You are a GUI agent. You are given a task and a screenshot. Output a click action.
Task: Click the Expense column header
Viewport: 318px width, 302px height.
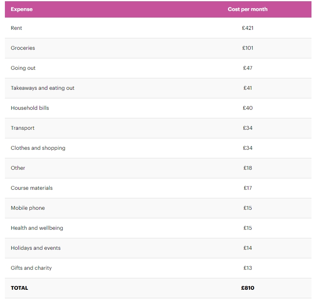pyautogui.click(x=22, y=9)
